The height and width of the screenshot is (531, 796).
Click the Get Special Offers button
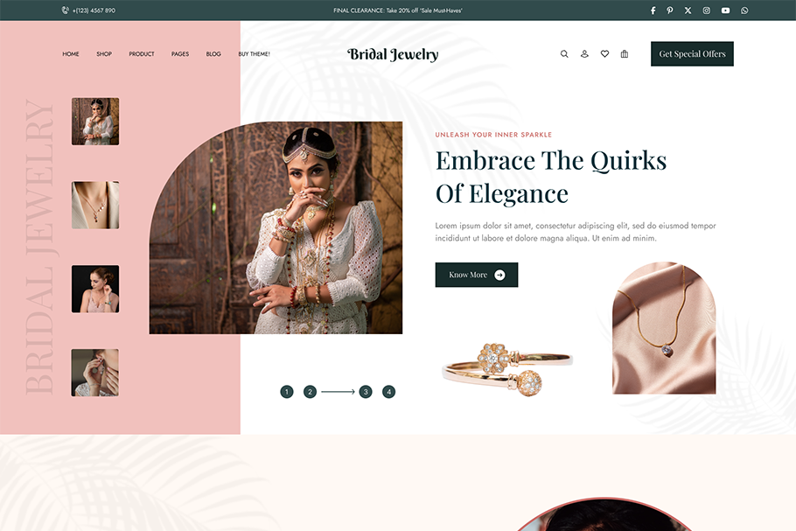pos(692,54)
